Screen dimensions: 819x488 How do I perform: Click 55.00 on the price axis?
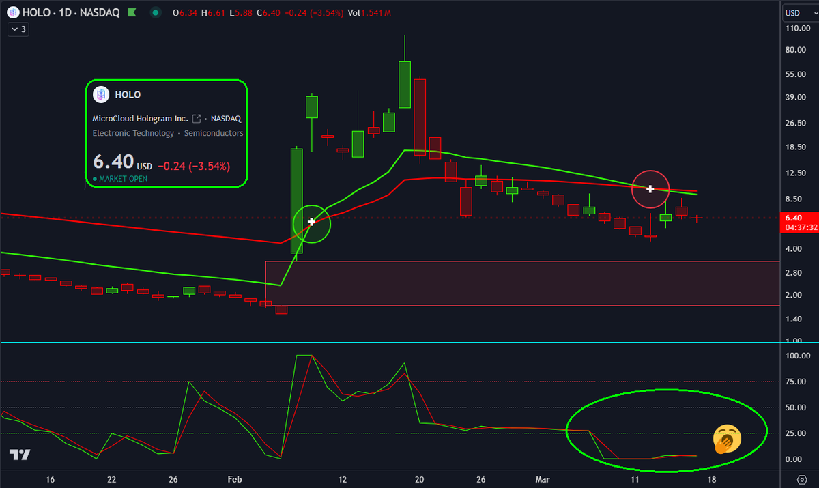tap(797, 74)
